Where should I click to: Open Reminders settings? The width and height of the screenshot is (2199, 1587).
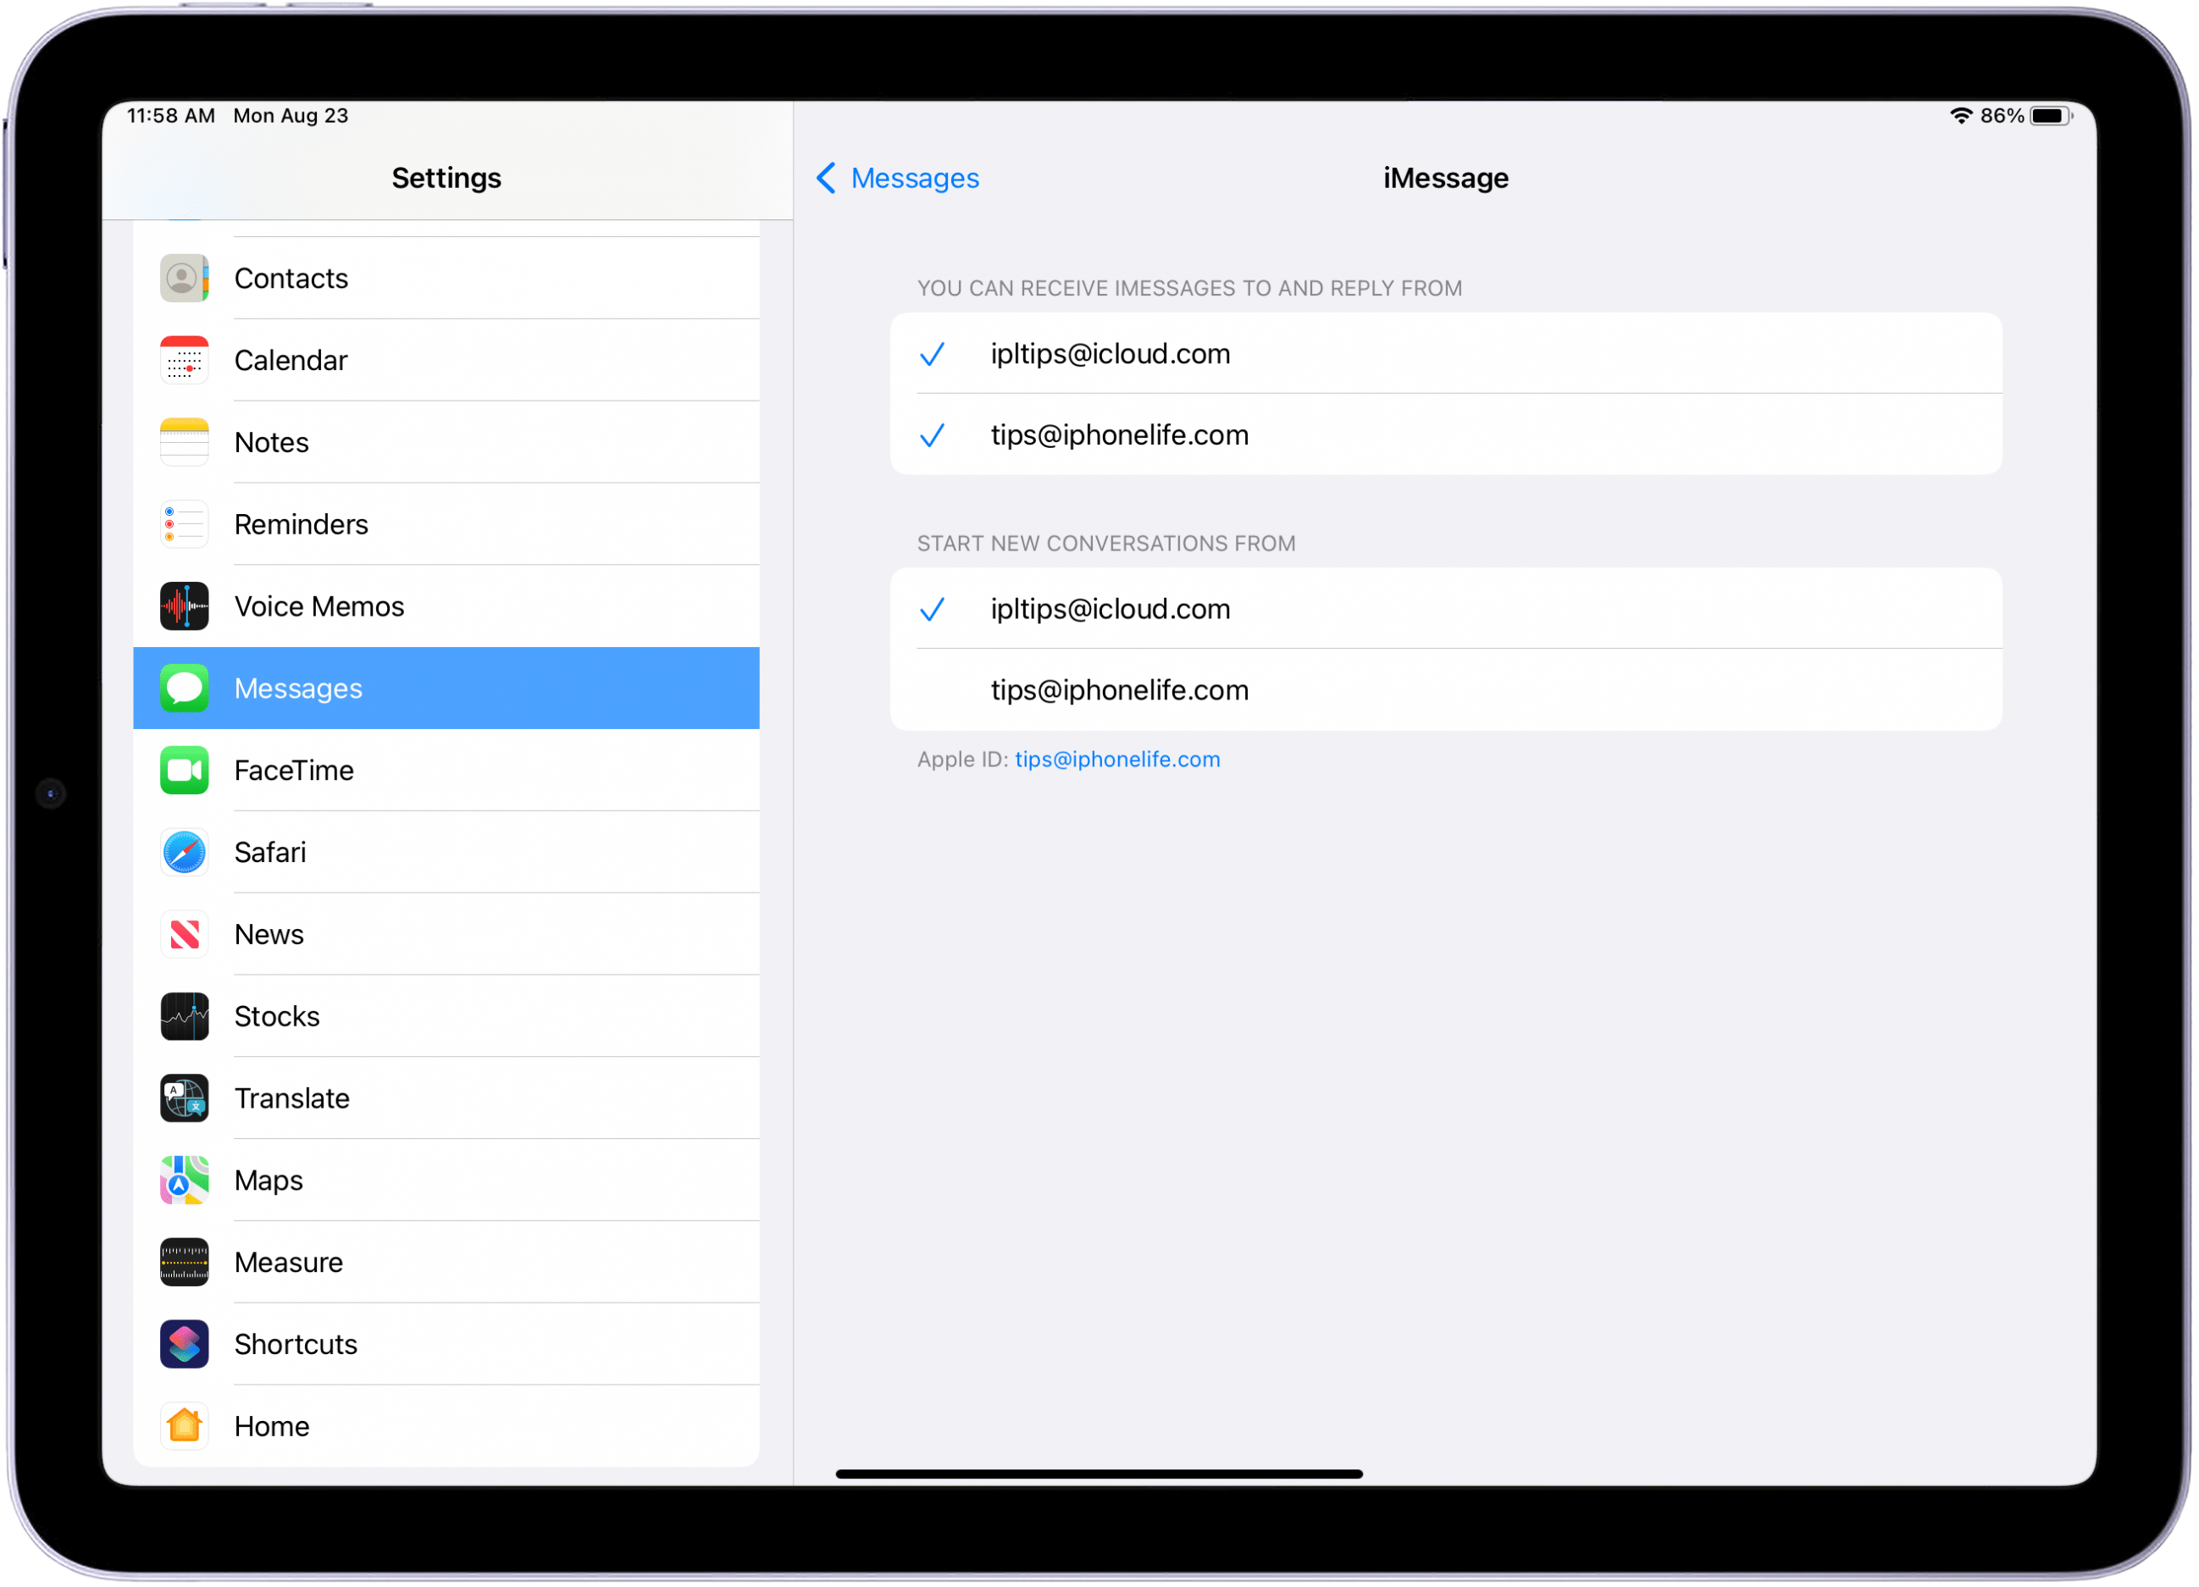pos(447,525)
